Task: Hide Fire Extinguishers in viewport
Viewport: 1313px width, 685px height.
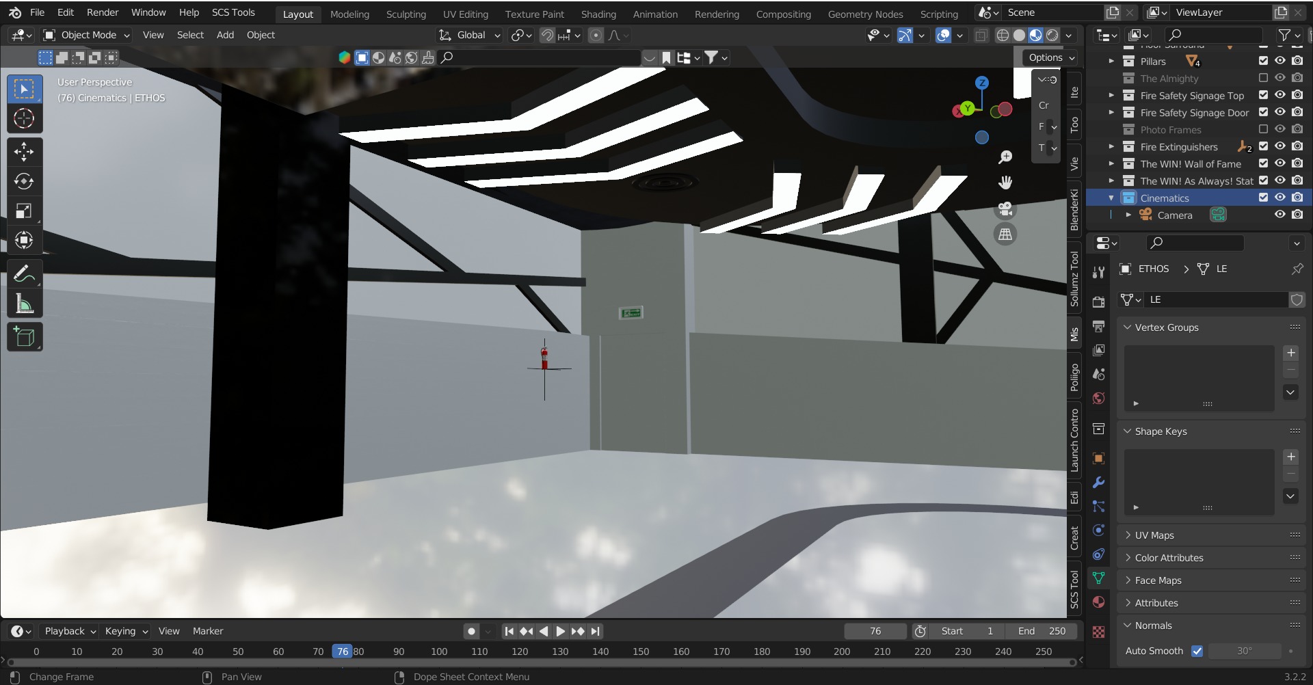Action: click(x=1280, y=146)
